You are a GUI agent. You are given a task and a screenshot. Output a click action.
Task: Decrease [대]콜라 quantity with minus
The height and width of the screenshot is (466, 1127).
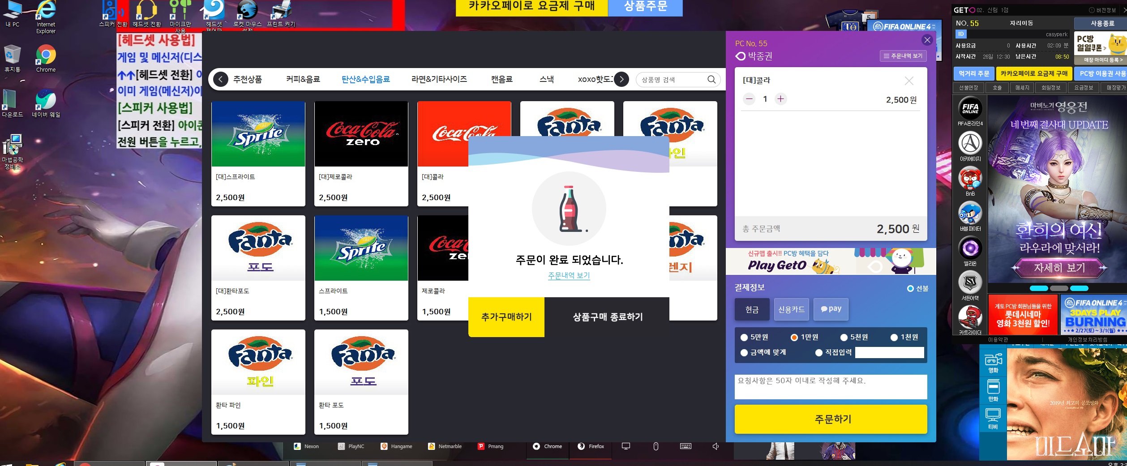pos(749,99)
